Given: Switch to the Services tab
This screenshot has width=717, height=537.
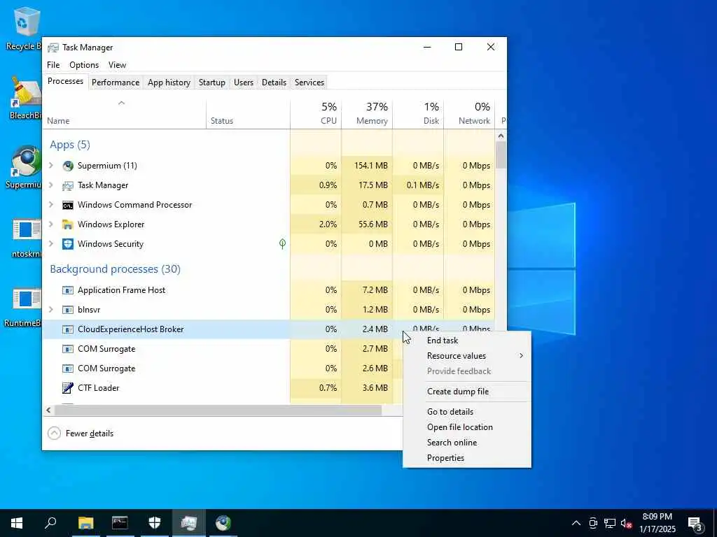Looking at the screenshot, I should (309, 83).
